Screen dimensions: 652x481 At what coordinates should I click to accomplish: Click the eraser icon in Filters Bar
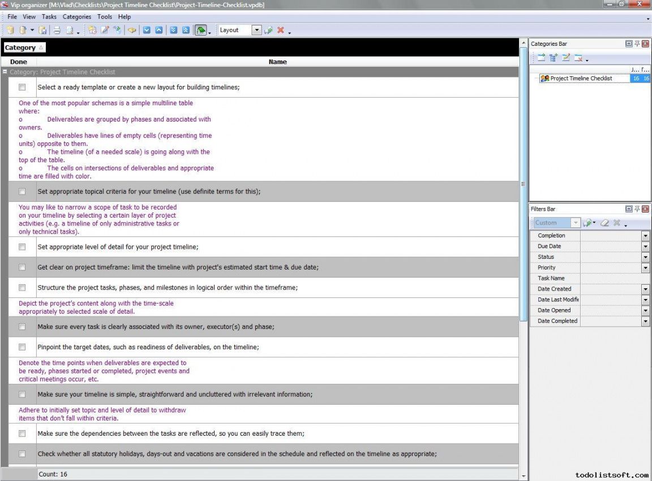(x=604, y=223)
